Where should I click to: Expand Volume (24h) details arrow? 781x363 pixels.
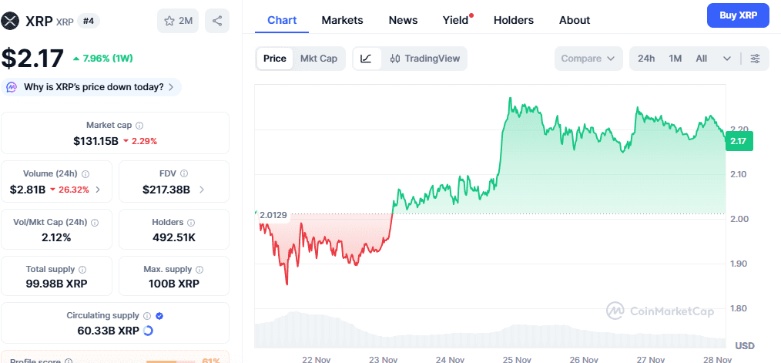point(98,190)
